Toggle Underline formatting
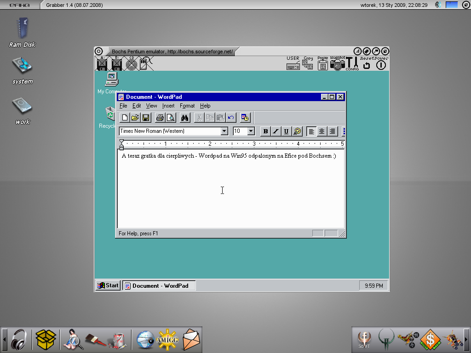This screenshot has width=471, height=353. [286, 131]
